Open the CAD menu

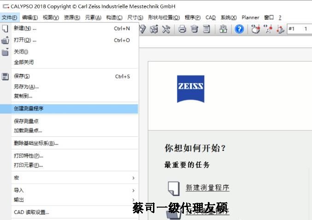coord(211,17)
